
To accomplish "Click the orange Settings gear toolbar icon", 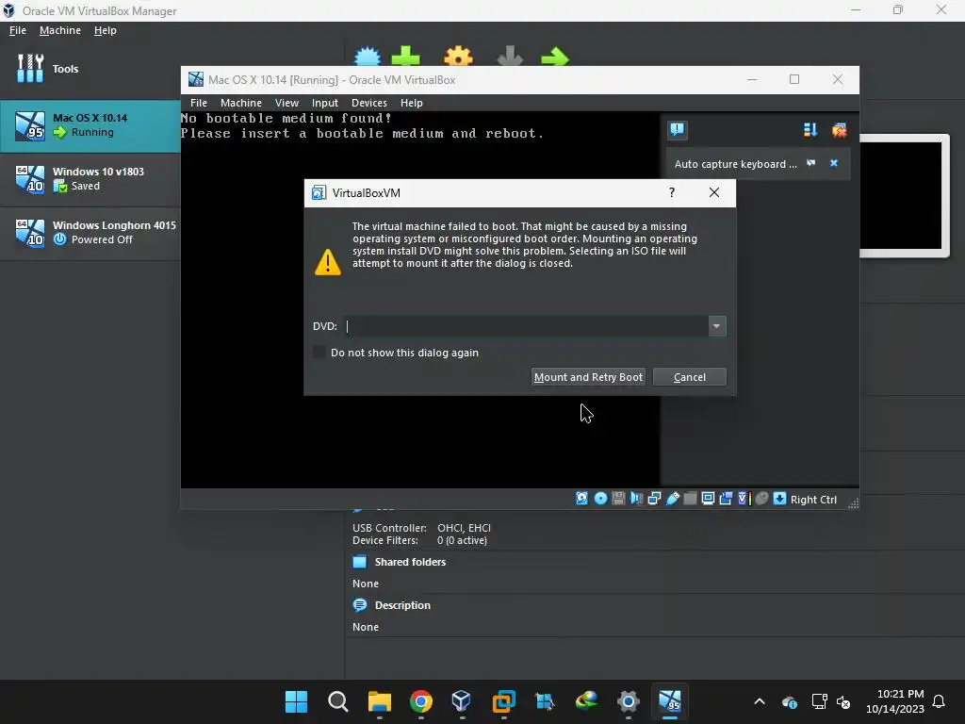I will 459,57.
